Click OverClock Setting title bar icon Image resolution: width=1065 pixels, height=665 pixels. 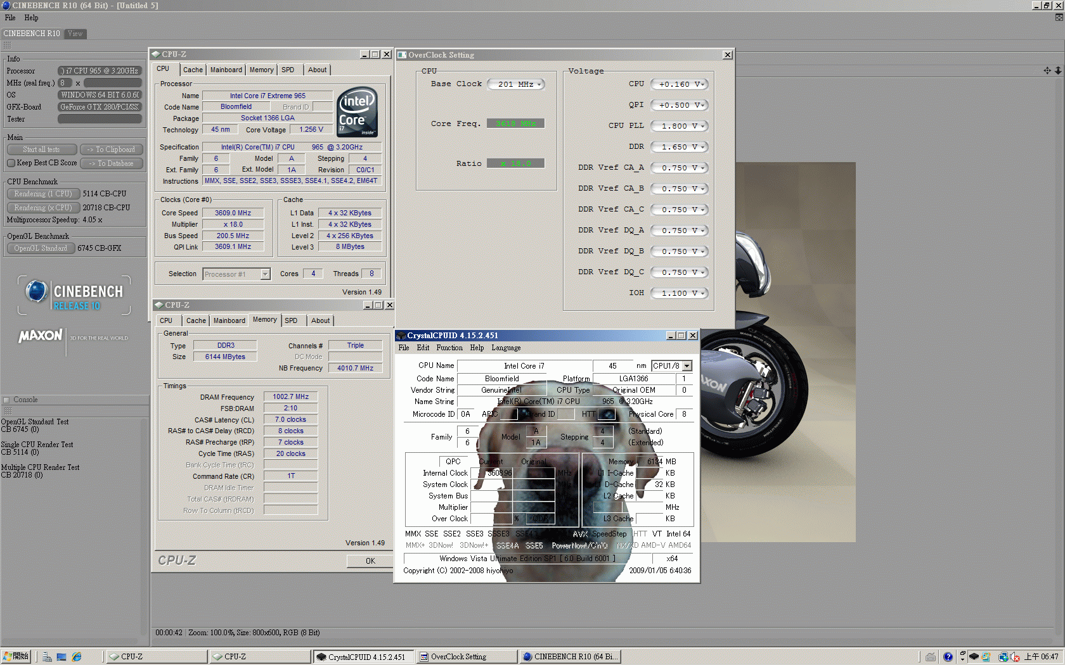coord(402,55)
